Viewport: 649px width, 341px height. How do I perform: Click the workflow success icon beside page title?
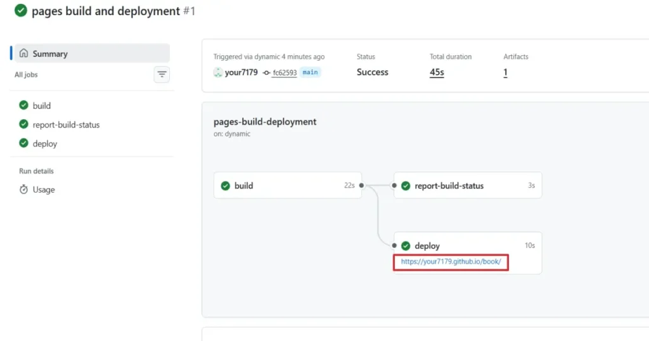pos(21,10)
